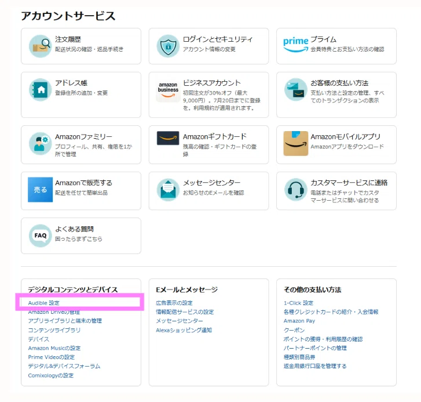Click メッセージセンター link under Eメールとメッセージ

click(180, 321)
